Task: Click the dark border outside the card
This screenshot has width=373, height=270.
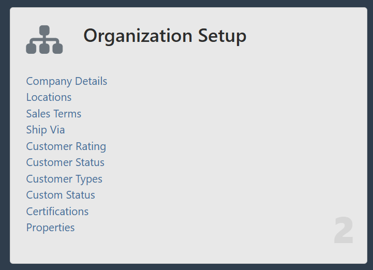Action: pyautogui.click(x=4, y=134)
